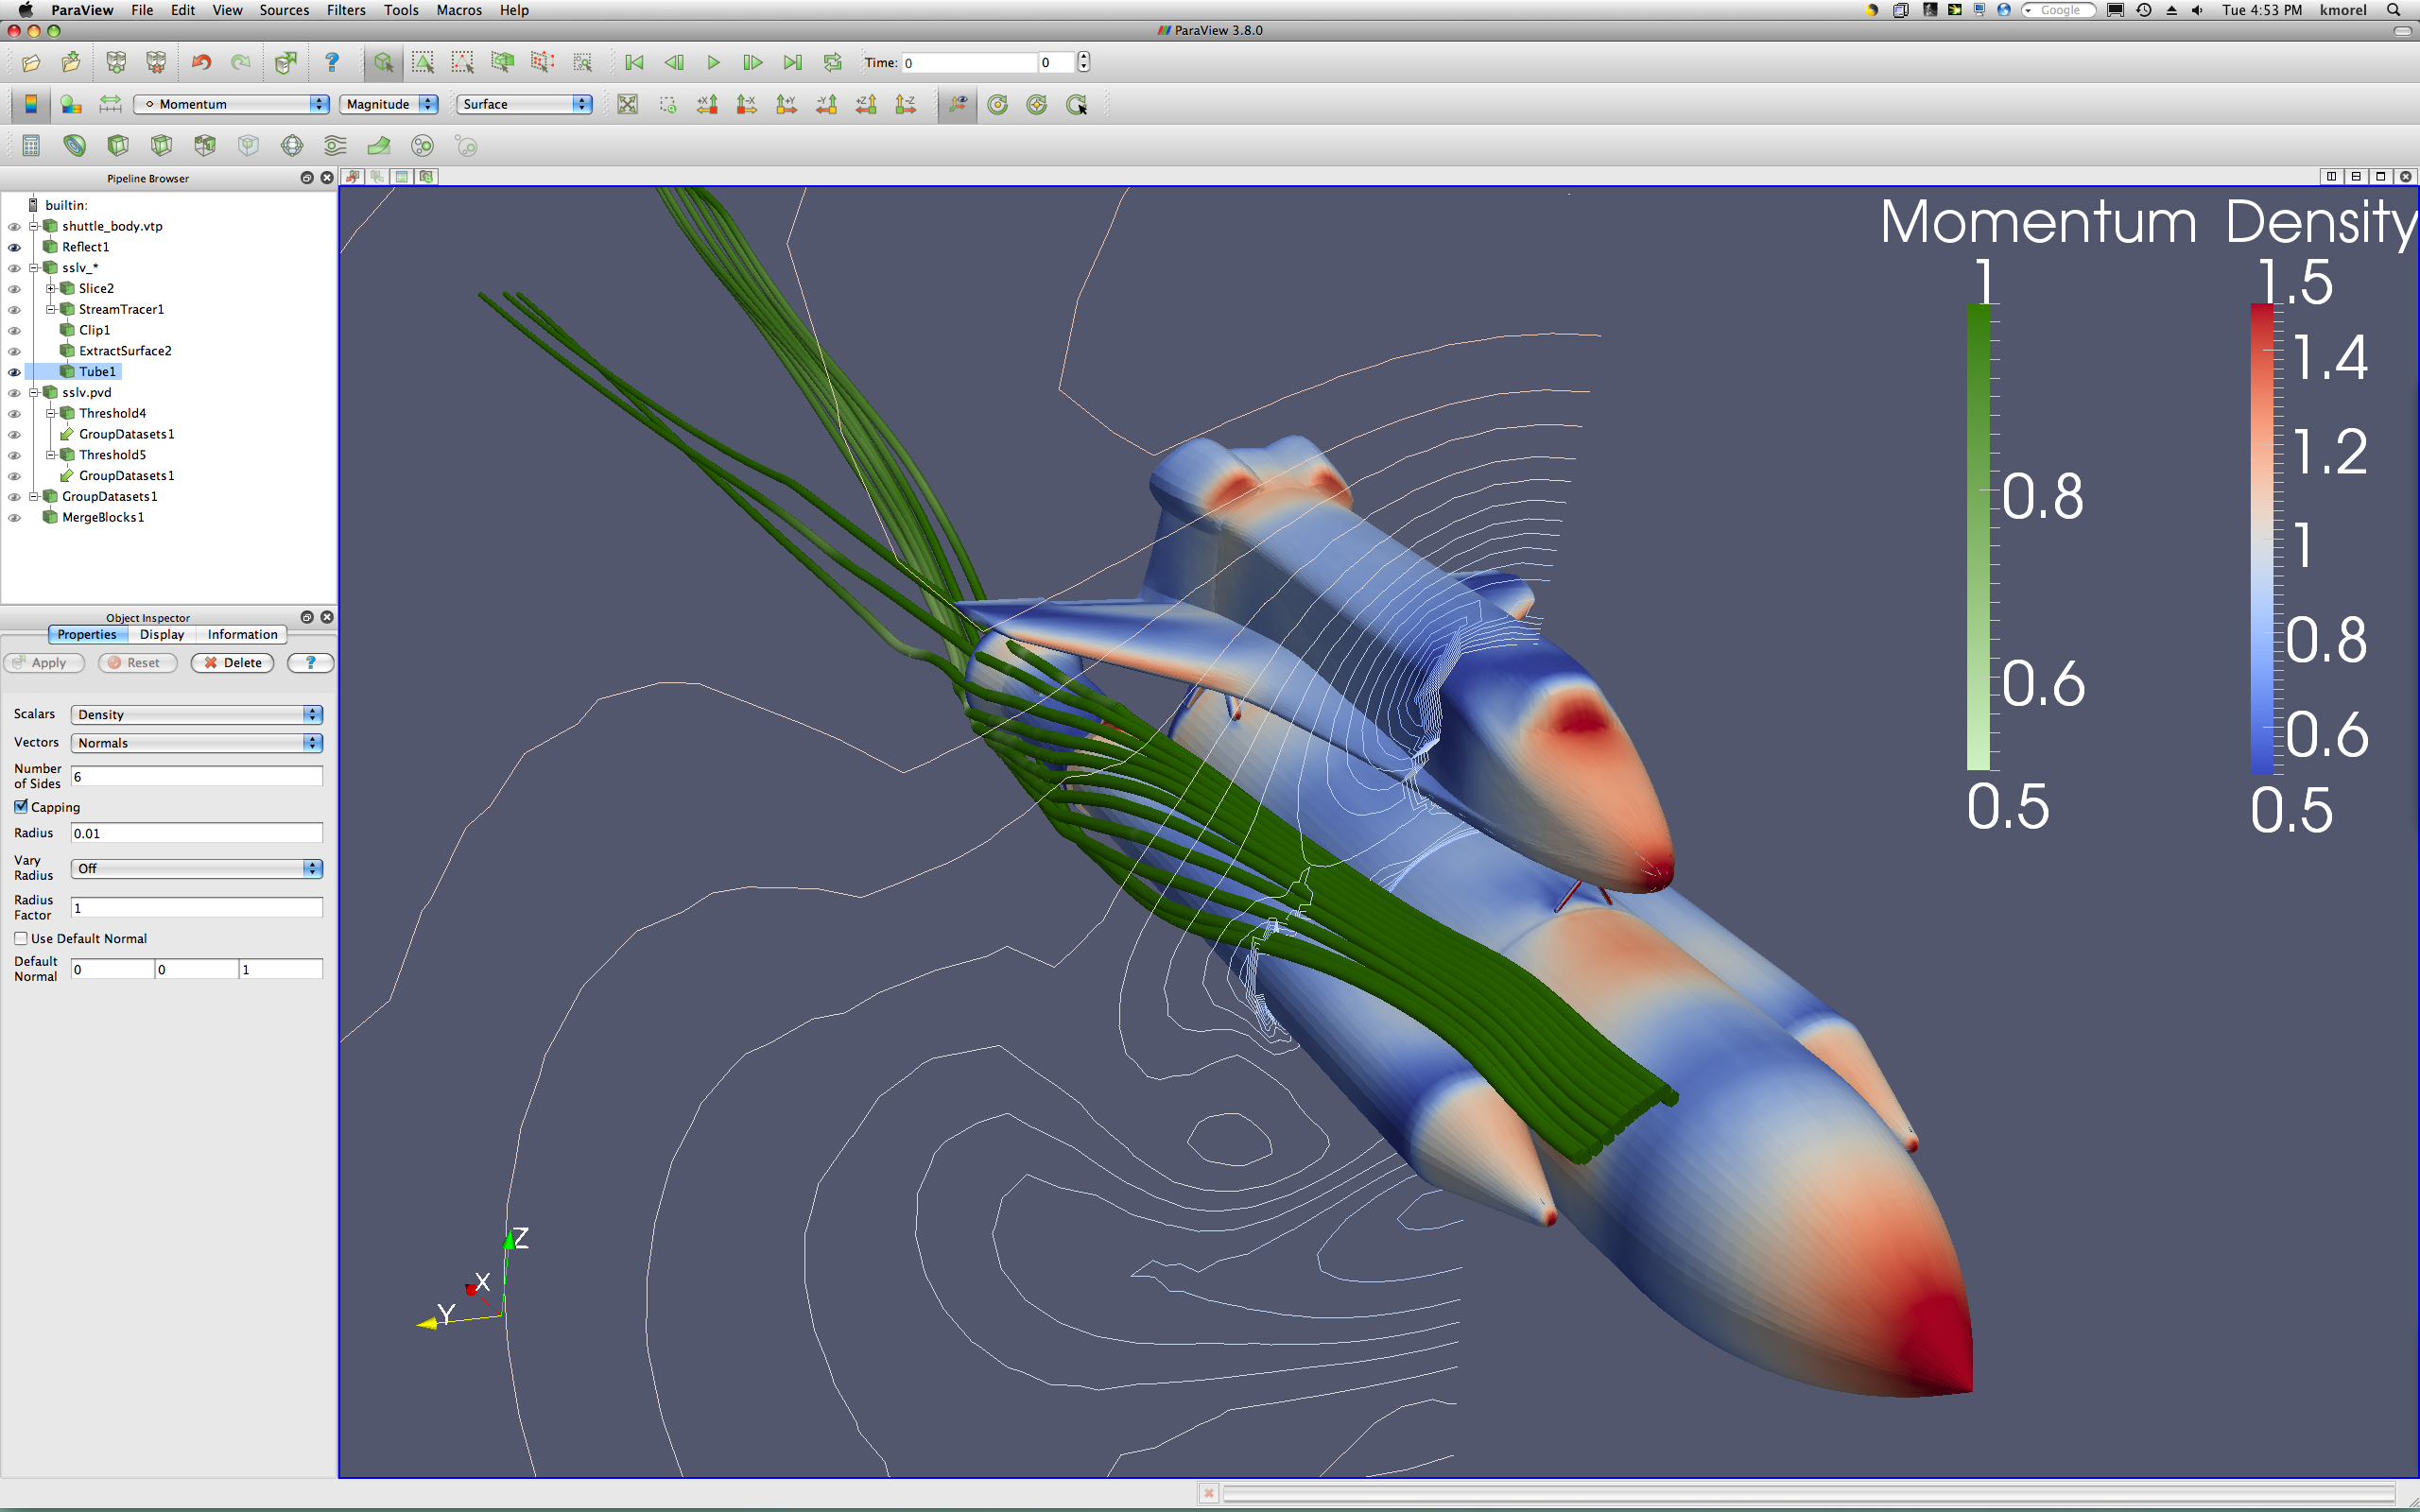The width and height of the screenshot is (2420, 1512).
Task: Toggle visibility eye for Reflect1
Action: 14,247
